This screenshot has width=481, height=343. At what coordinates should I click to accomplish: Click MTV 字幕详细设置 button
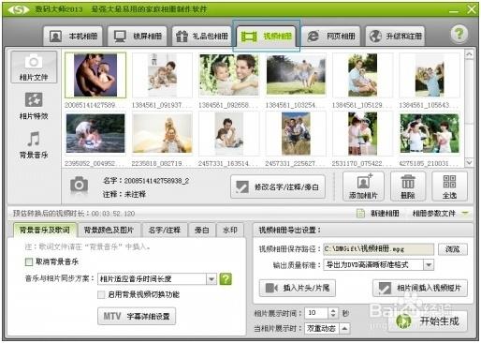pyautogui.click(x=137, y=316)
